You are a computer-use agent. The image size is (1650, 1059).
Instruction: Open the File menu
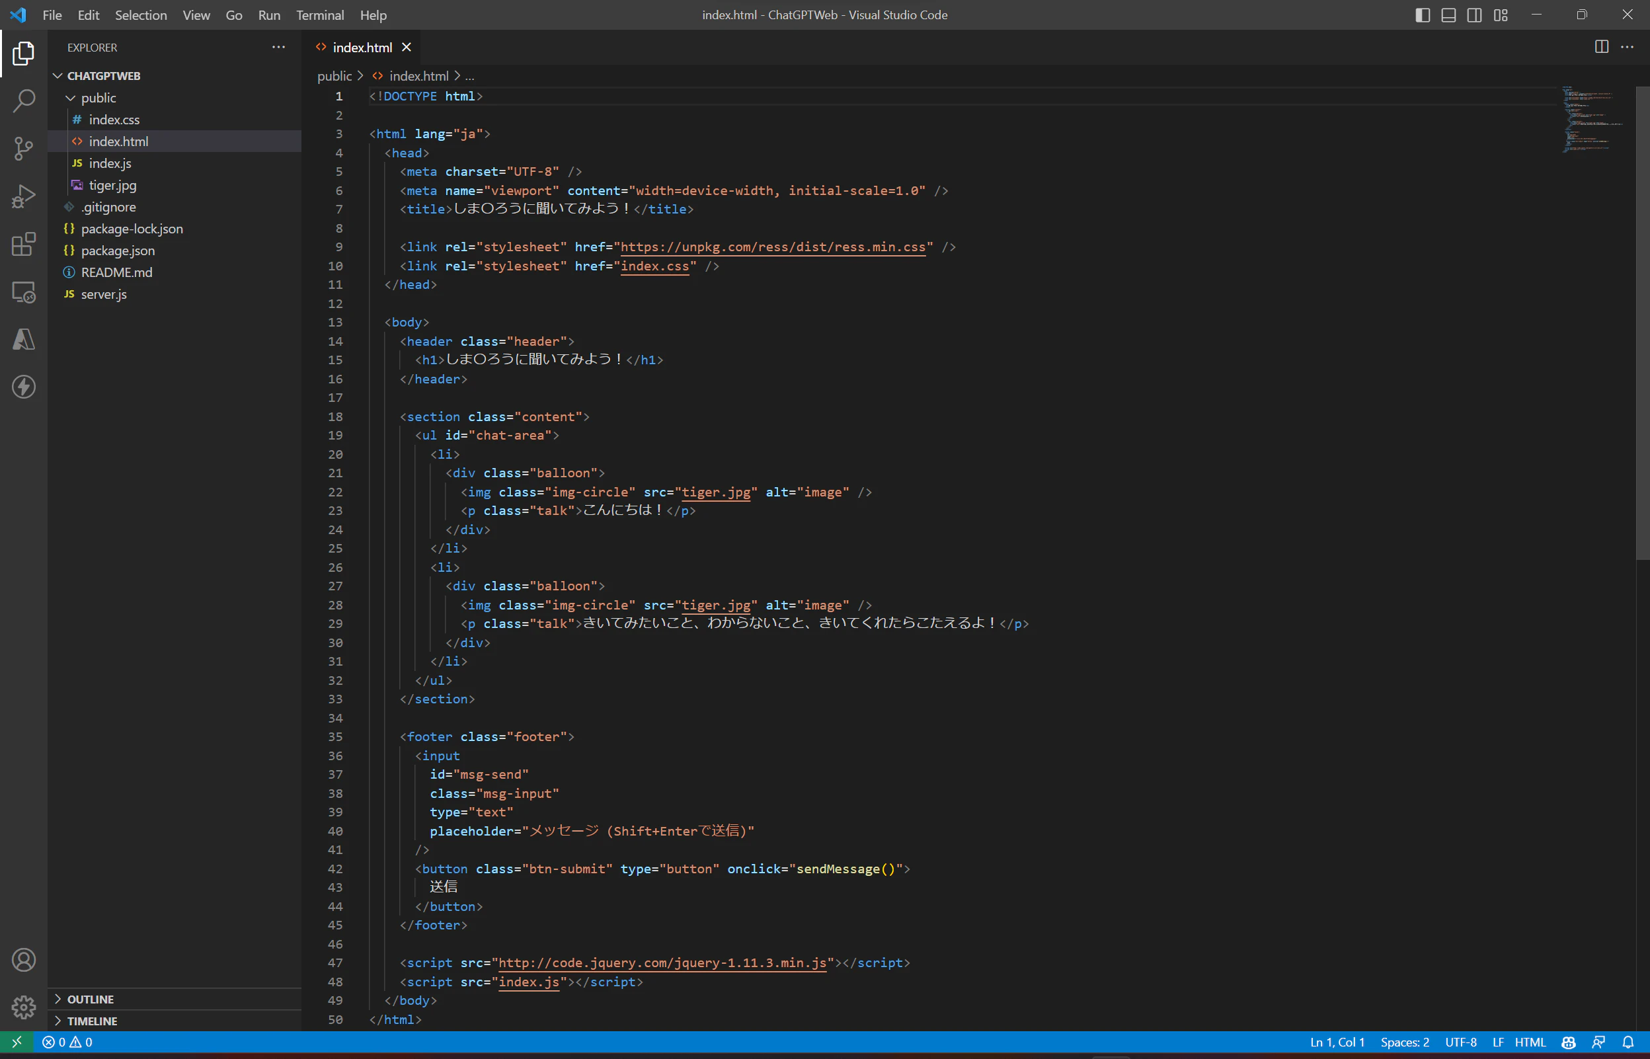52,15
